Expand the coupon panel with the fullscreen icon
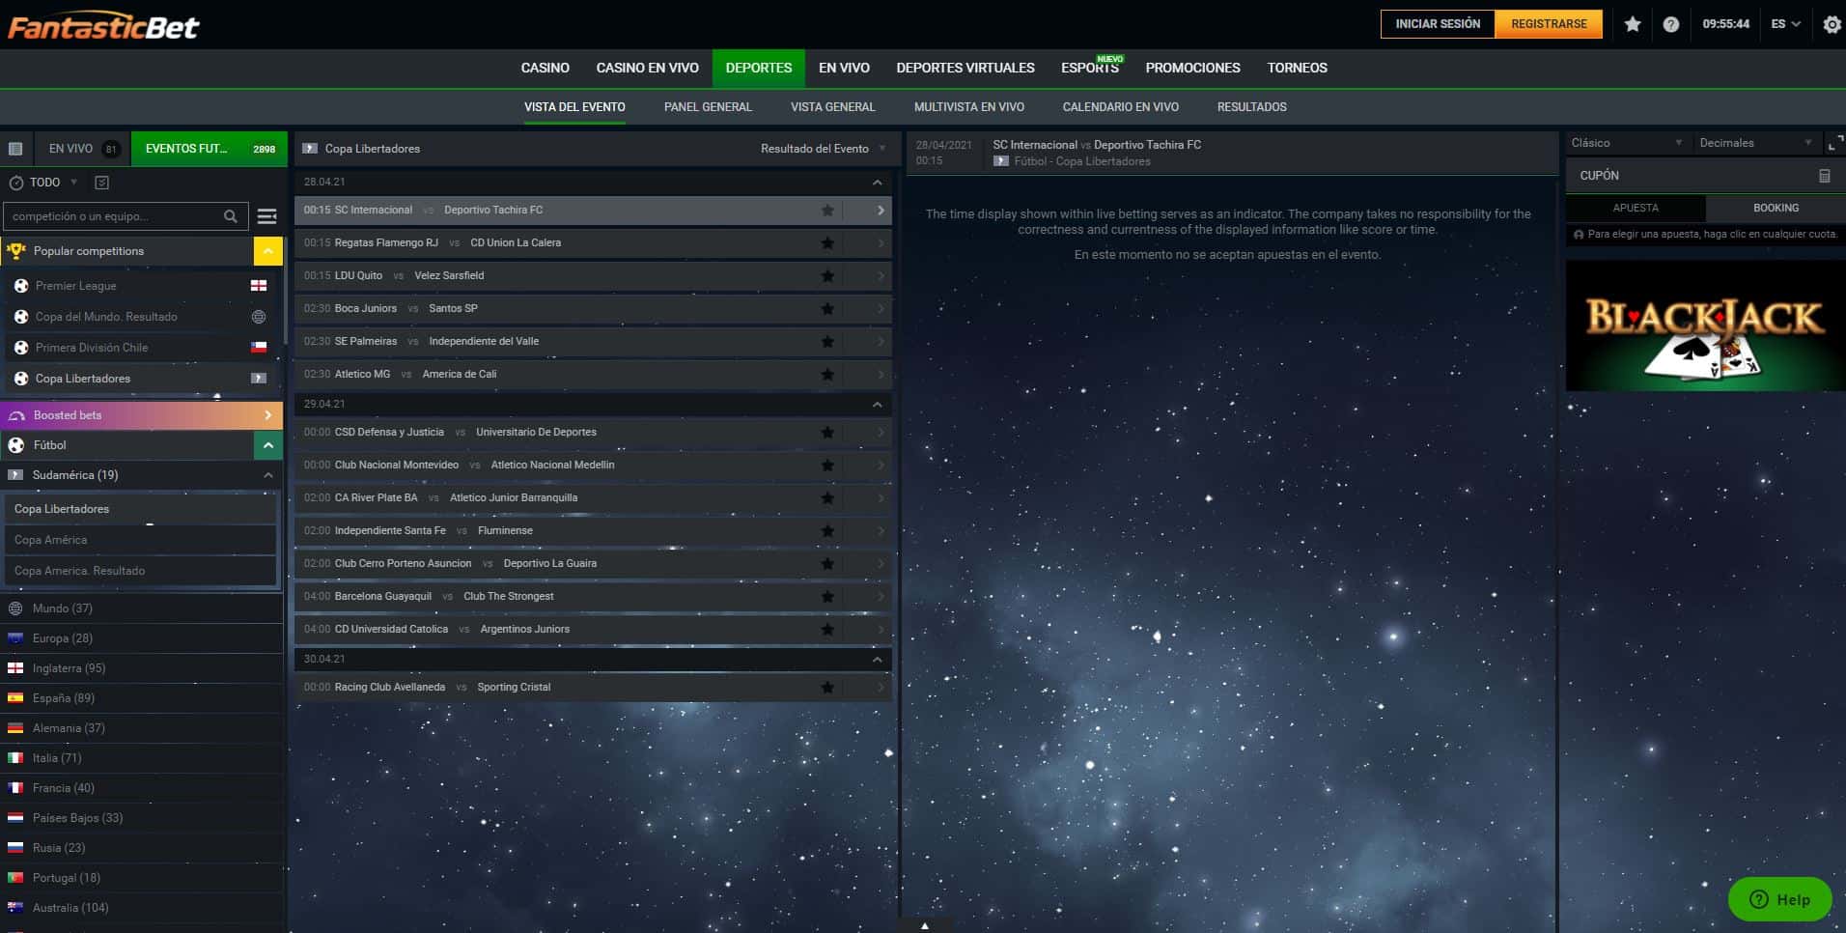Viewport: 1846px width, 933px height. point(1835,143)
